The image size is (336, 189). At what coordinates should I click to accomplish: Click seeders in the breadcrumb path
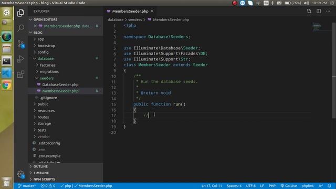tap(135, 19)
